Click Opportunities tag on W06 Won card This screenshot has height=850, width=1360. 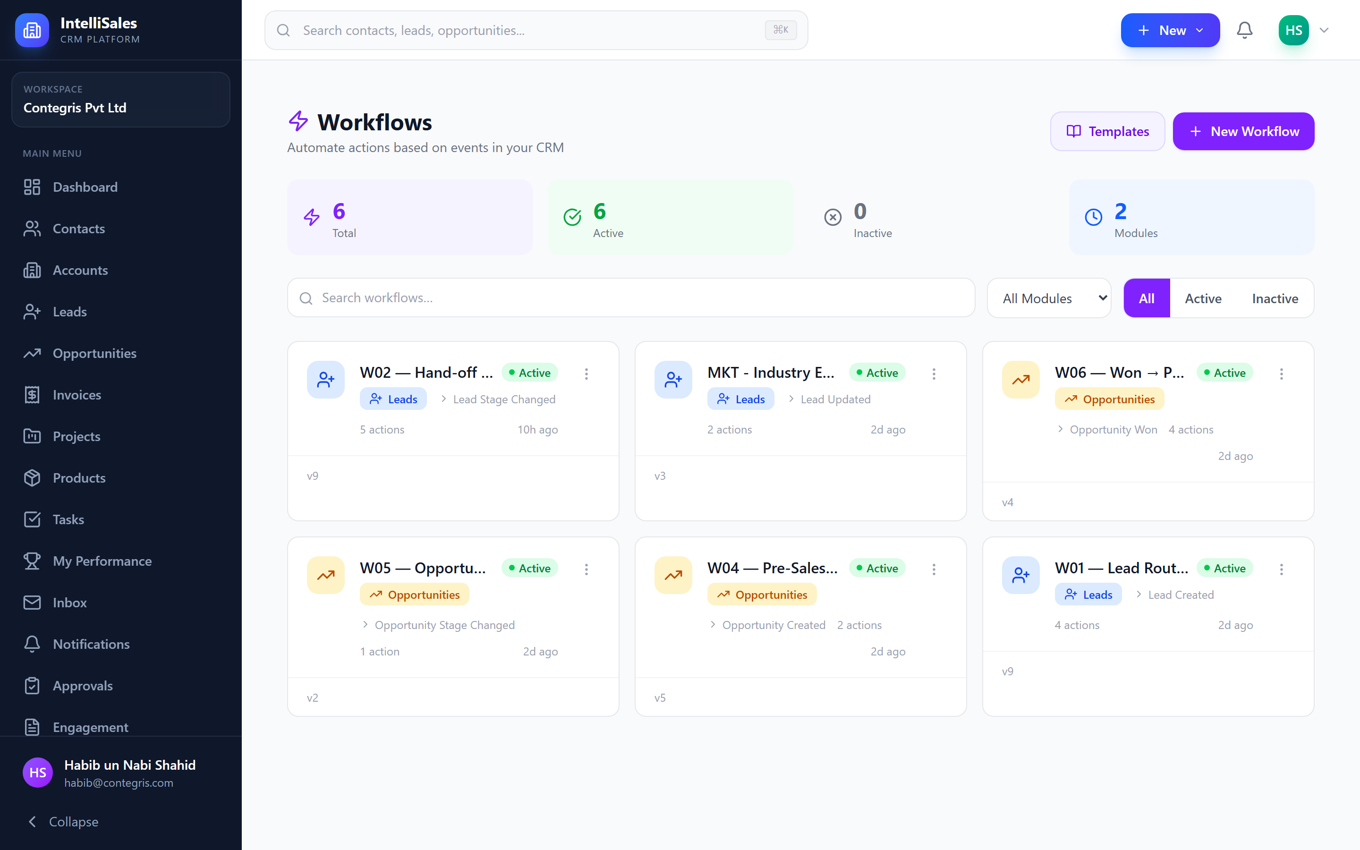1109,399
